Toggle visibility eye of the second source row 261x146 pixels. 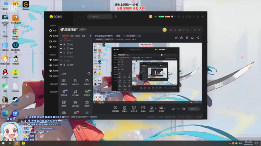pos(61,44)
